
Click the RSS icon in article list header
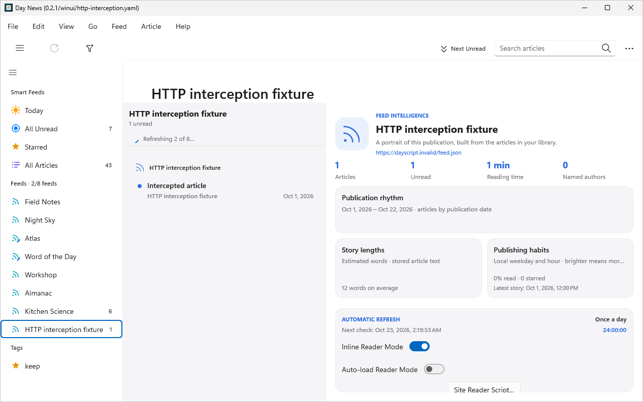tap(140, 168)
